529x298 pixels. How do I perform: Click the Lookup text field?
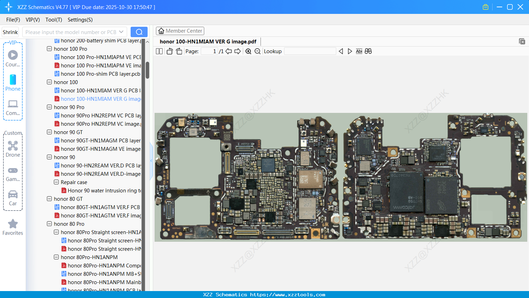pos(310,51)
